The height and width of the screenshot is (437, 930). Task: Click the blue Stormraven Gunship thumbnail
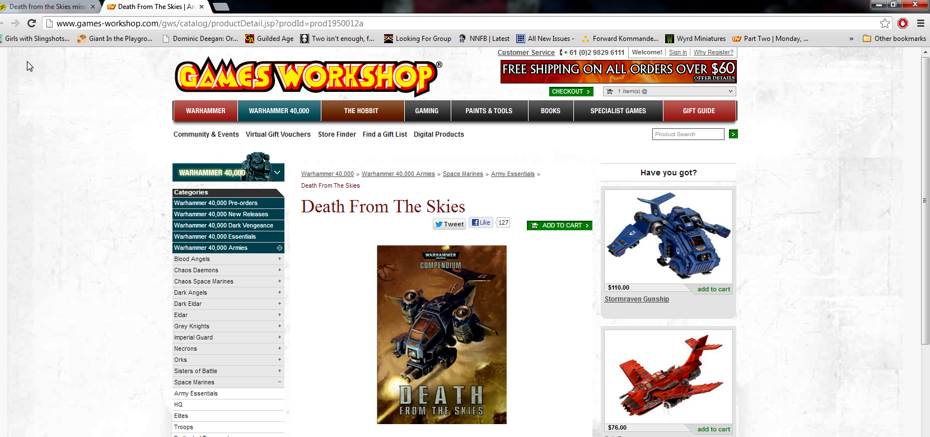click(x=669, y=237)
